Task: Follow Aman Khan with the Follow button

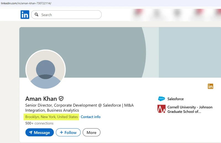Action: [x=68, y=133]
